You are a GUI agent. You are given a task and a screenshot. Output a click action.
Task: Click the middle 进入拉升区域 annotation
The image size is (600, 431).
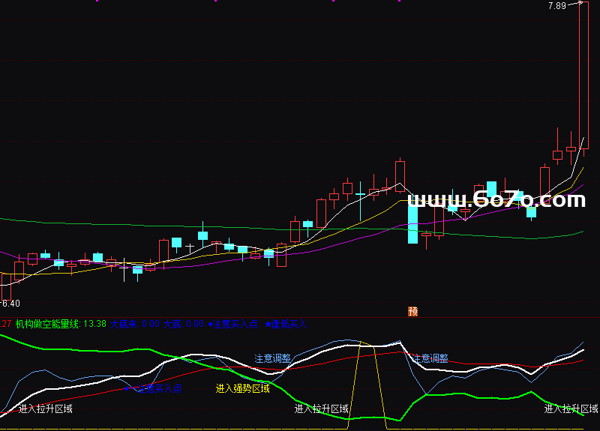click(x=322, y=409)
